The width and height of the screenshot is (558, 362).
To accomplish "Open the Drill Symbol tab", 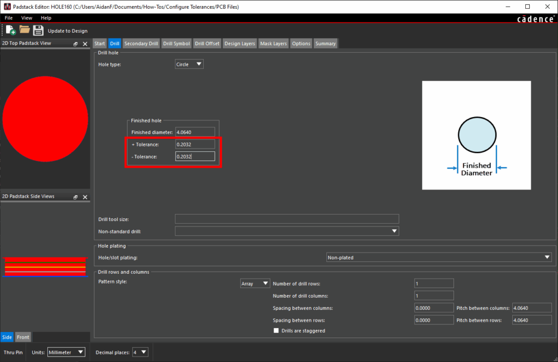I will click(x=177, y=44).
